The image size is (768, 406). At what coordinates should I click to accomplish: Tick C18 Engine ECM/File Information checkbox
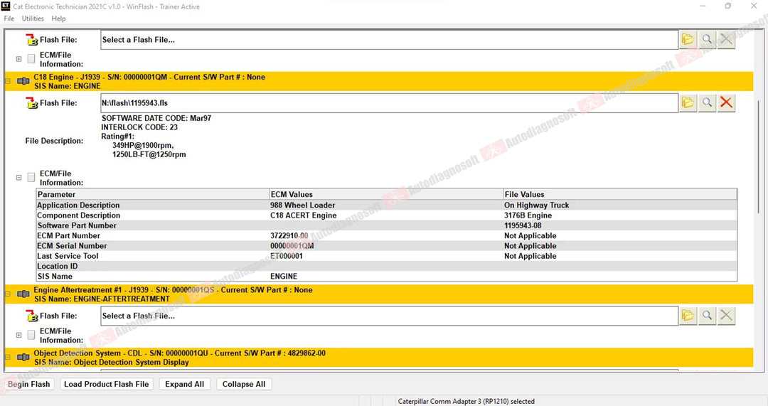[31, 177]
